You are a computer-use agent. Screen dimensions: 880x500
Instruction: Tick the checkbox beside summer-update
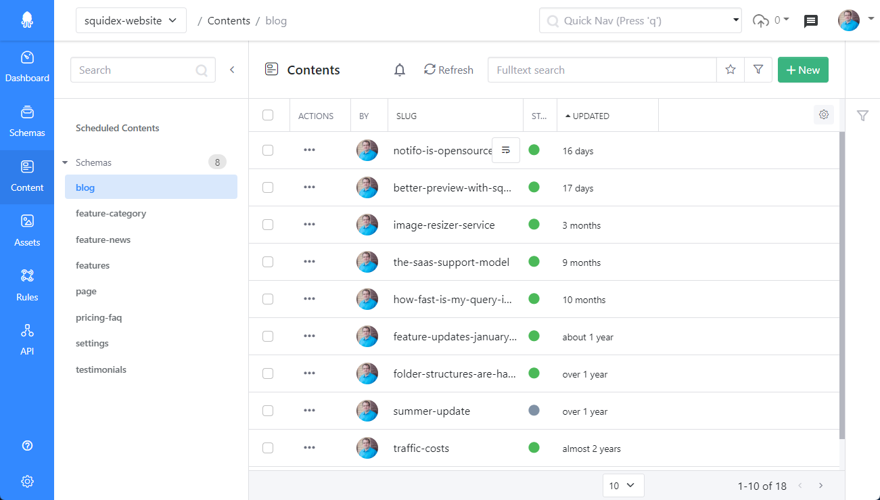pyautogui.click(x=268, y=411)
